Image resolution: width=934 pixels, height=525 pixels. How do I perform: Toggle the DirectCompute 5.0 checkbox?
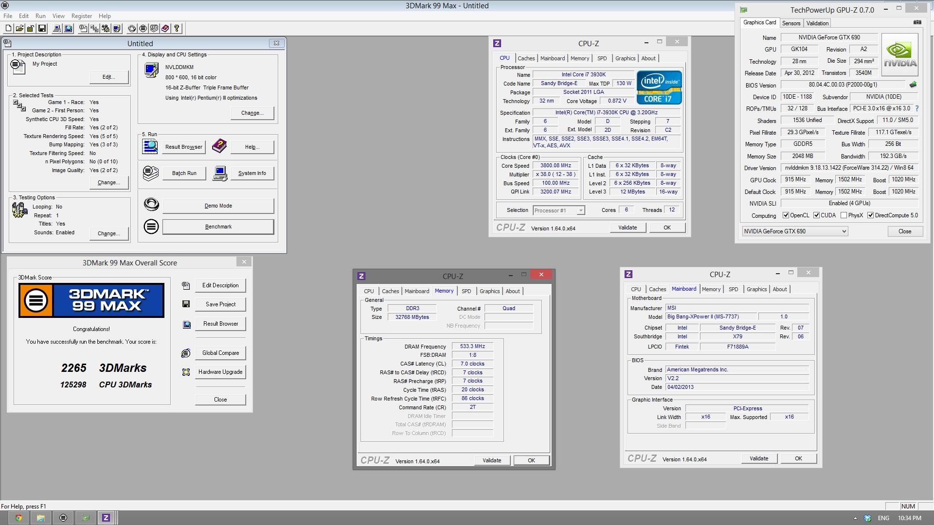pos(871,215)
